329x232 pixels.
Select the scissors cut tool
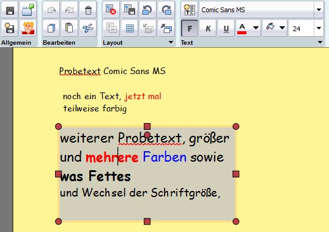point(88,28)
